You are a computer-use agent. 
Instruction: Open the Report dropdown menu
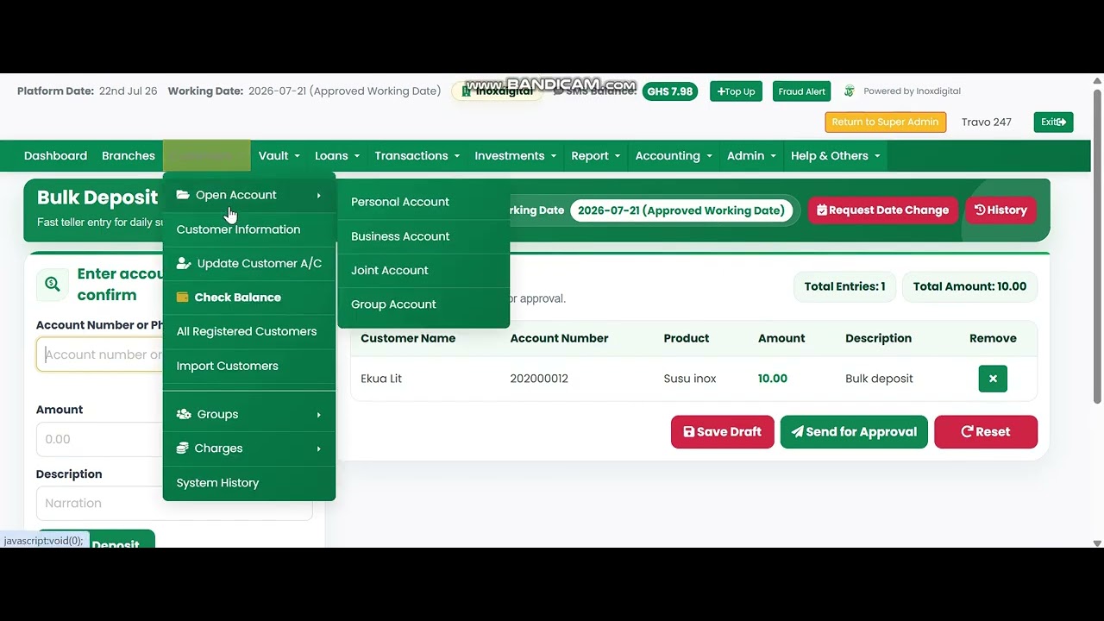[596, 156]
